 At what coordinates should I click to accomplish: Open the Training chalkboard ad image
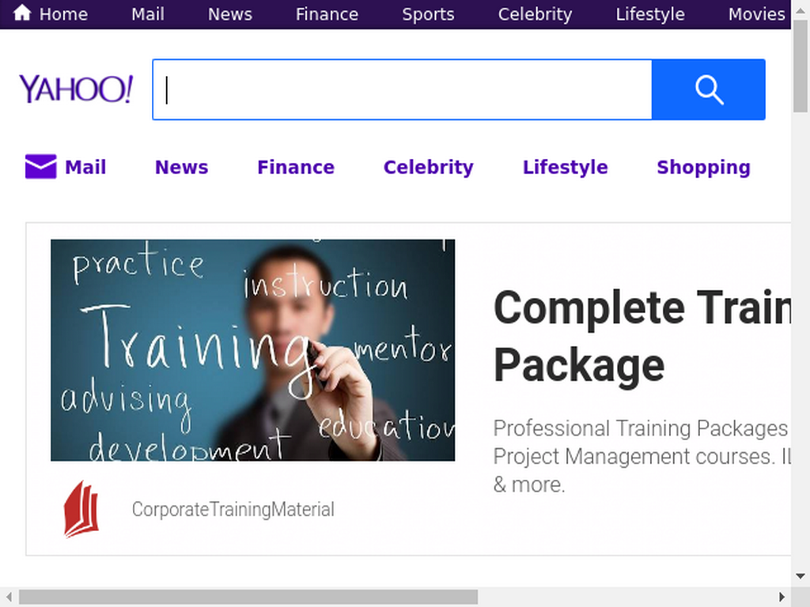252,350
